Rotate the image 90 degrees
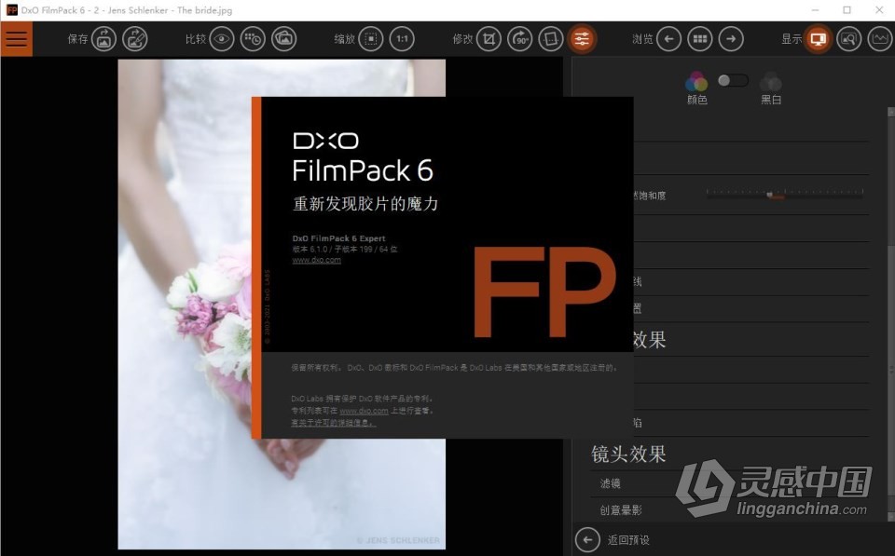This screenshot has height=556, width=895. pos(520,39)
